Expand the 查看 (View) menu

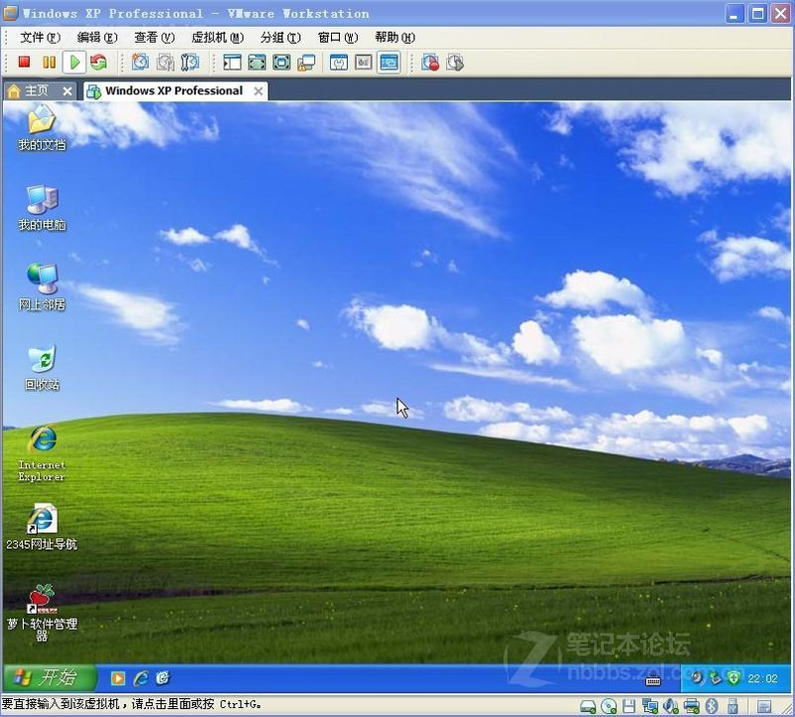tap(154, 38)
